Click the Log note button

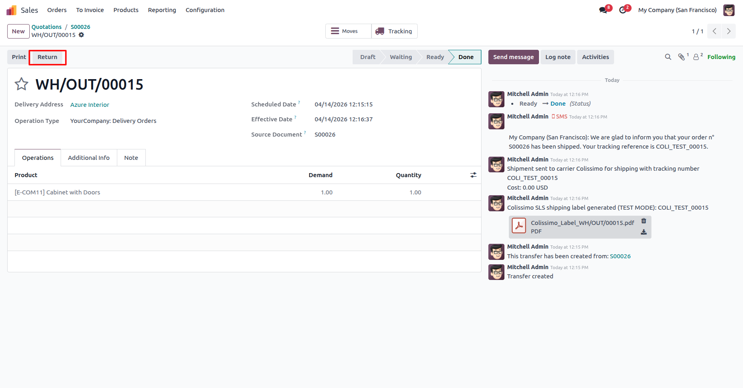(x=558, y=57)
